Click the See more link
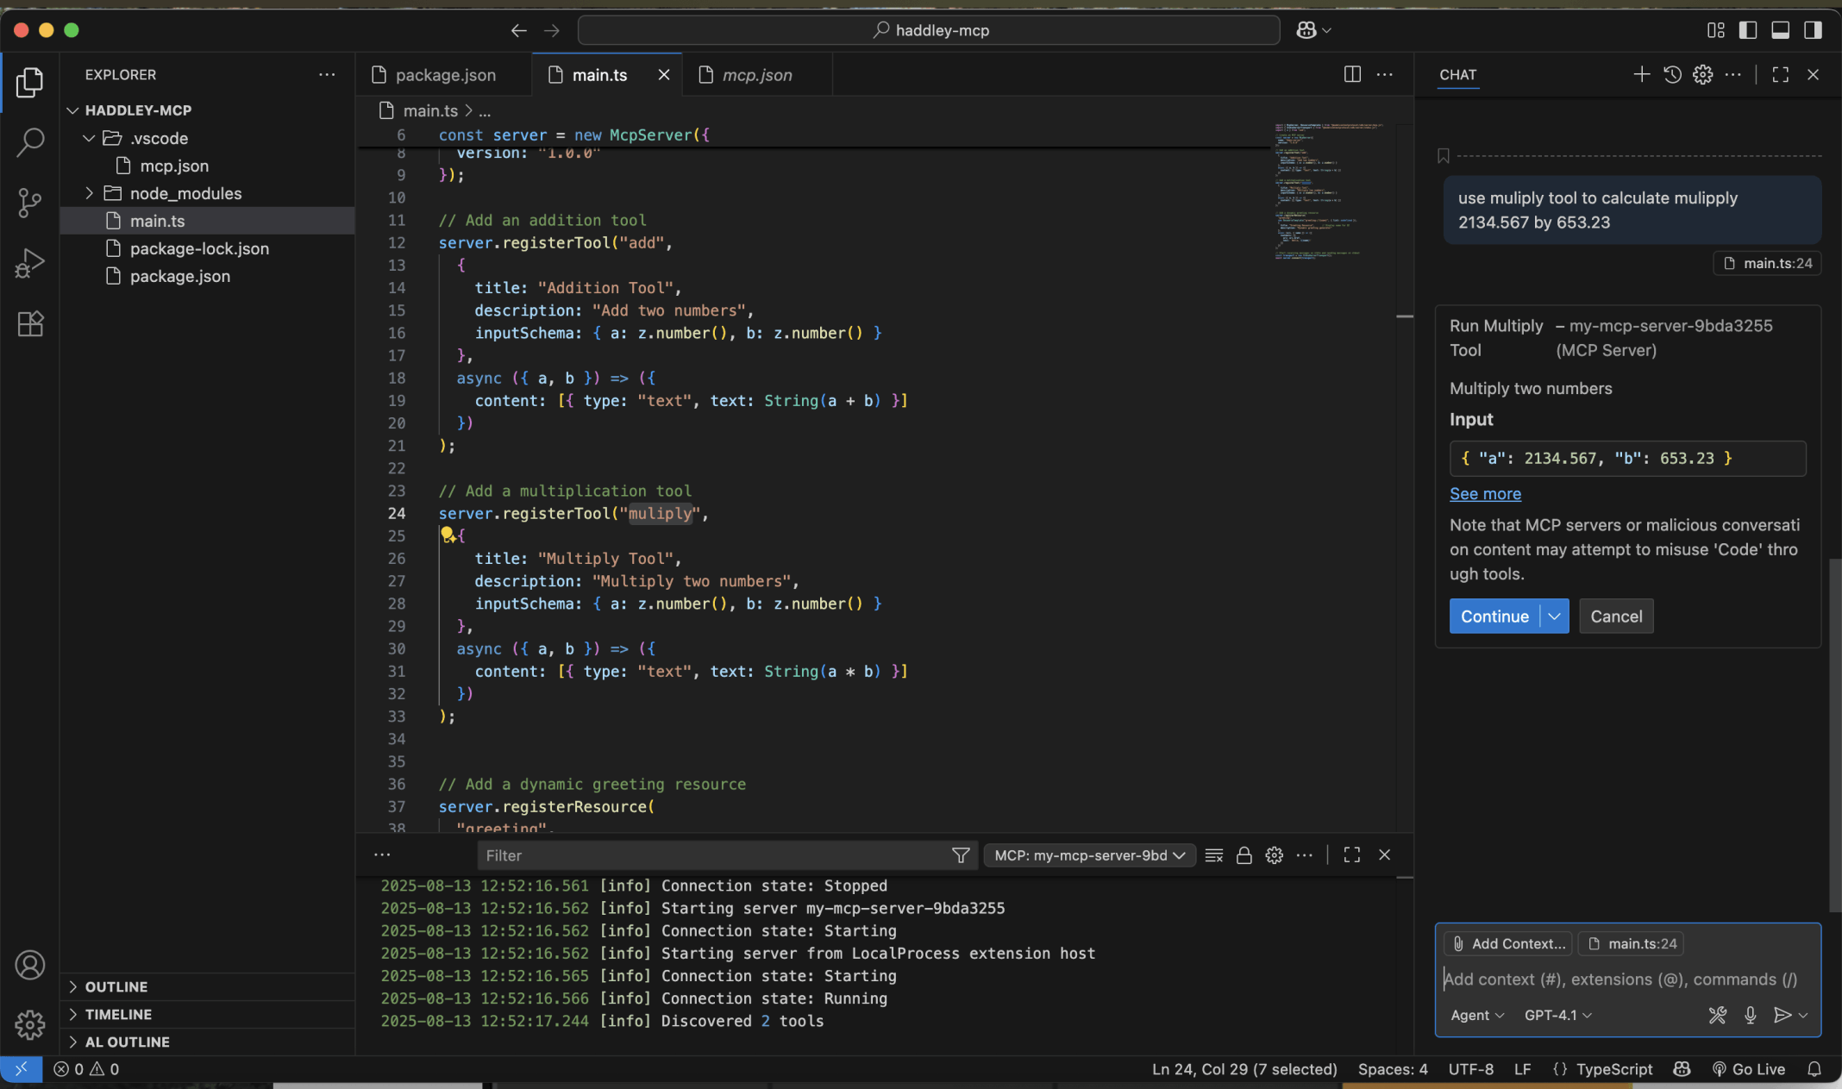Screen dimensions: 1842x1089 [x=1485, y=494]
